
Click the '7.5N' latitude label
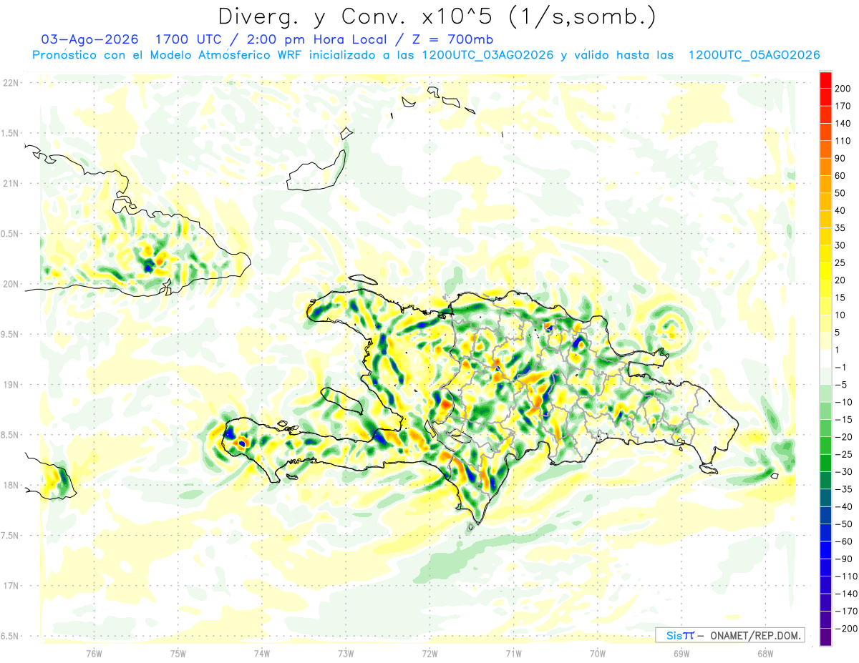point(10,536)
